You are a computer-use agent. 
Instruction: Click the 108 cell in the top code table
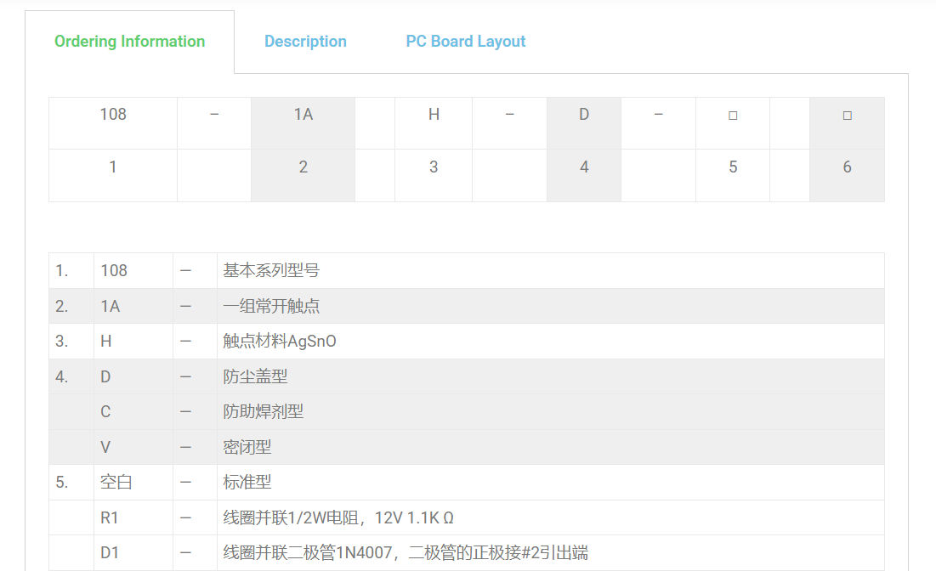pos(113,115)
